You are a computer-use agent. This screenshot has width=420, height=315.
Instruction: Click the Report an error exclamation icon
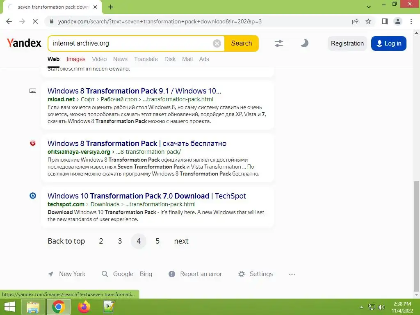click(x=172, y=274)
